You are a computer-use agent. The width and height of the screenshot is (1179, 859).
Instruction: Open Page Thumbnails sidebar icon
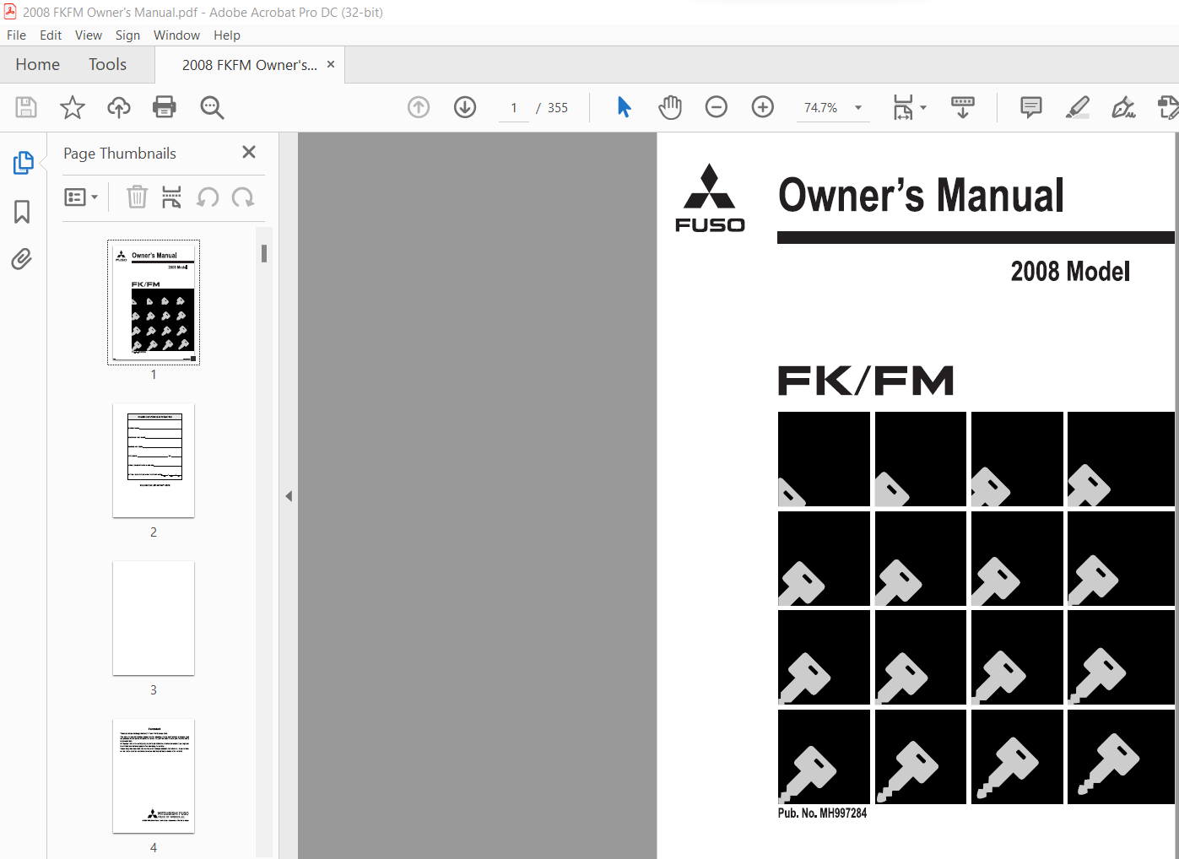(x=23, y=163)
